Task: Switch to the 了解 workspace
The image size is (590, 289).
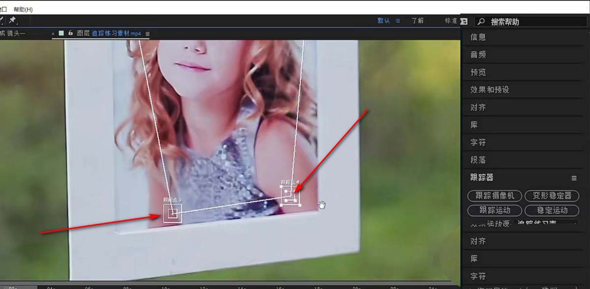Action: coord(417,21)
